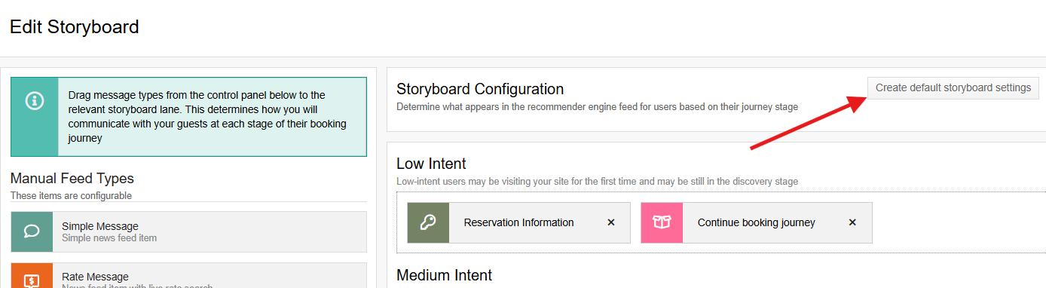
Task: Click the Storyboard Configuration heading
Action: click(x=480, y=89)
